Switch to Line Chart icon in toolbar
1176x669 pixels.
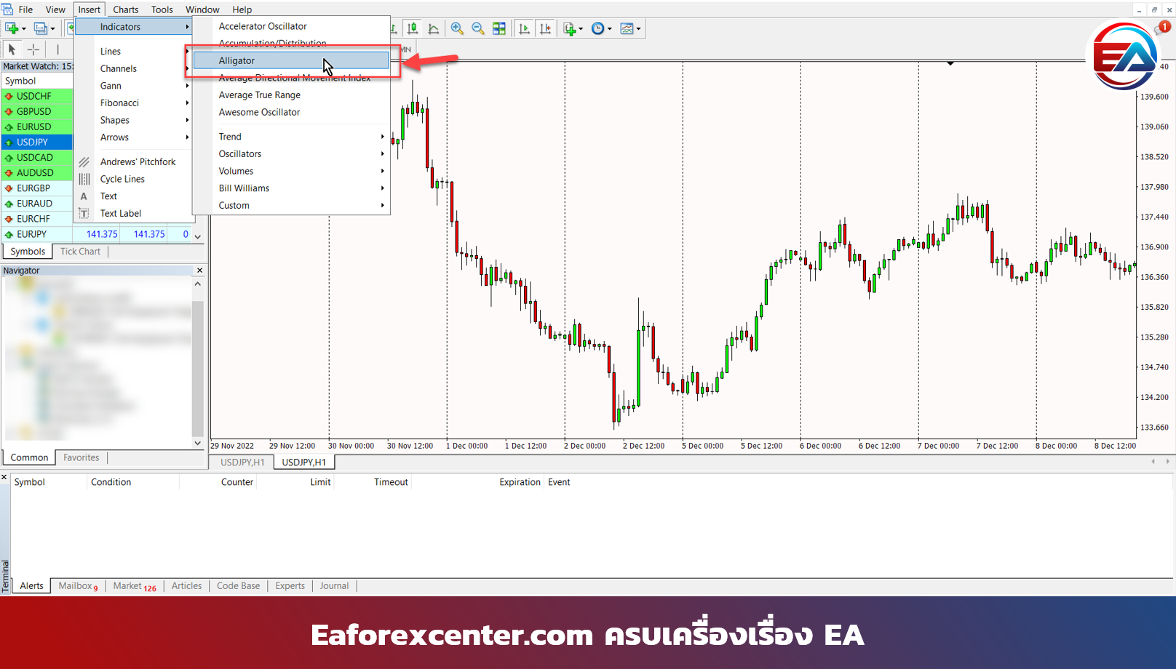[434, 28]
